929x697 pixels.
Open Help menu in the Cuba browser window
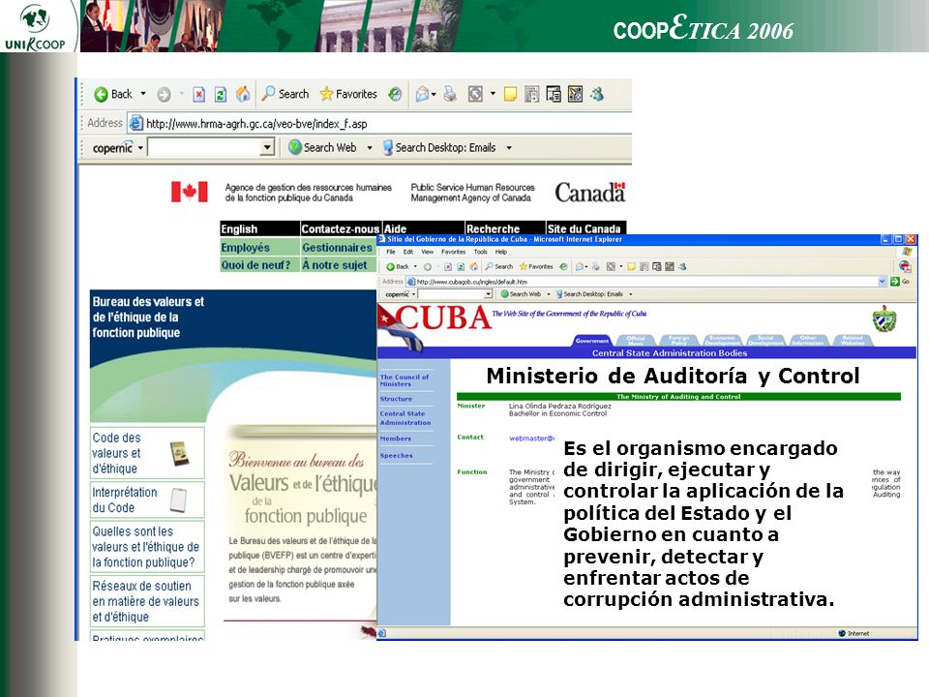coord(501,252)
